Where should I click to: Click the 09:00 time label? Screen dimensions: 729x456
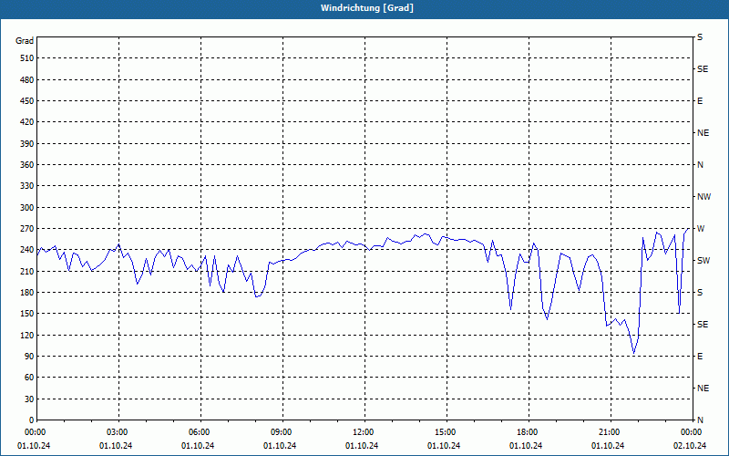point(282,432)
